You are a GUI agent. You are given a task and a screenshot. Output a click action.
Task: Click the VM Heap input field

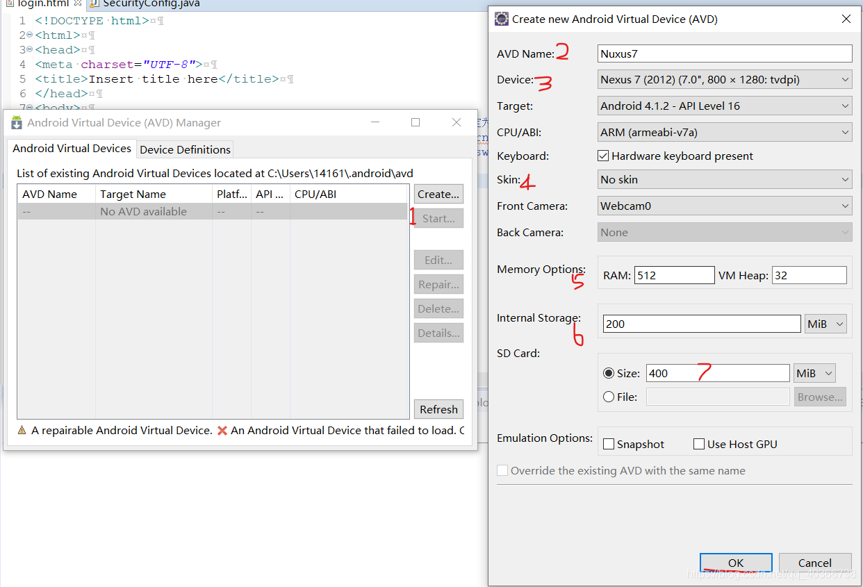pos(809,275)
